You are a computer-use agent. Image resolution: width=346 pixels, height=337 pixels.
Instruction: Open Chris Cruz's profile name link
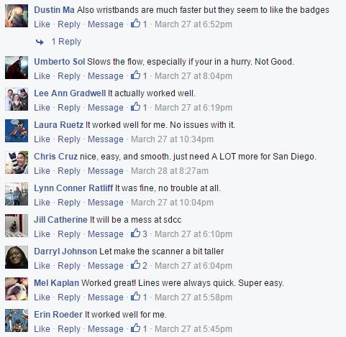[x=55, y=157]
